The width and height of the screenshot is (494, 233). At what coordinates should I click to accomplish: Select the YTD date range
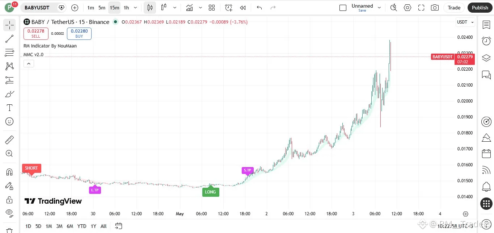click(82, 226)
